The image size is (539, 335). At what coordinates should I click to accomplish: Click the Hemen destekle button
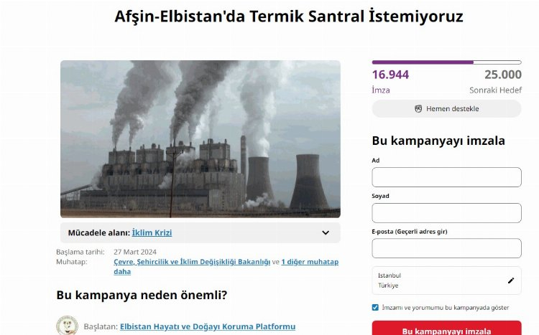[446, 109]
